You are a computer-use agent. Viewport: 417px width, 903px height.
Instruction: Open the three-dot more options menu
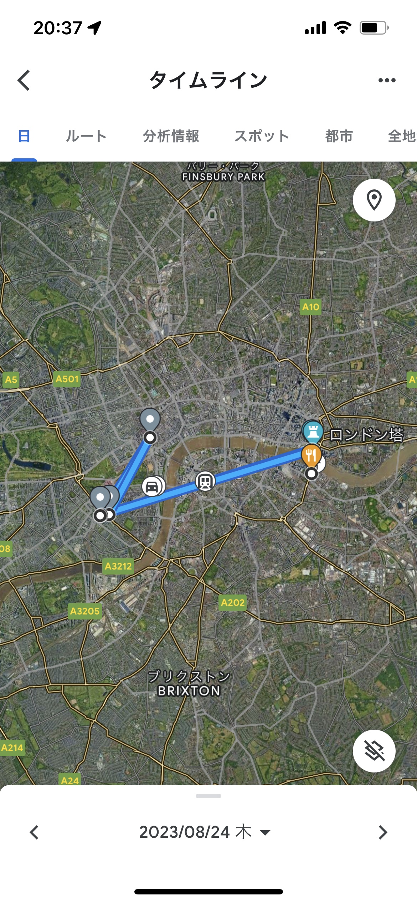[387, 80]
